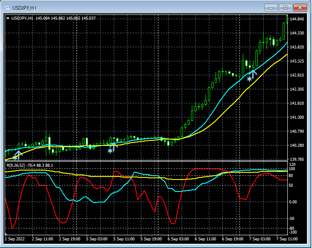Click the 2 Sep 2022 date label
312x248 pixels.
pos(15,239)
